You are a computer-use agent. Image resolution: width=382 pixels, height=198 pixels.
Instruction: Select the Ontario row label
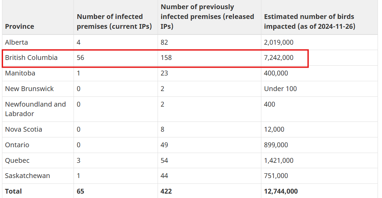click(x=17, y=145)
